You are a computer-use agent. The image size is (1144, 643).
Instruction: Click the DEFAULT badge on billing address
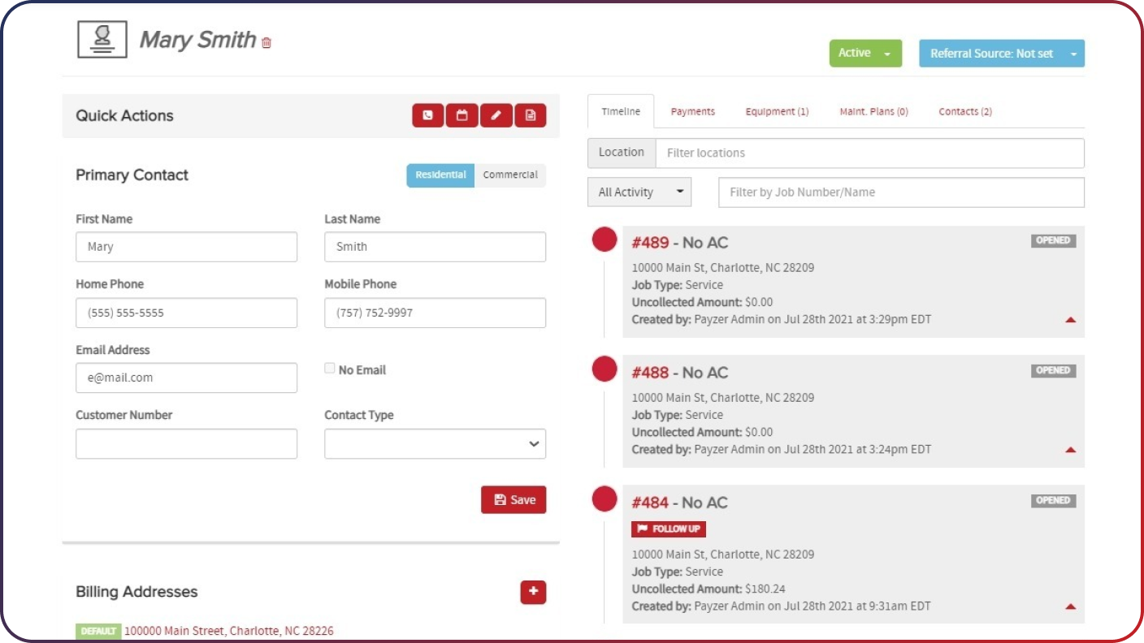point(98,631)
